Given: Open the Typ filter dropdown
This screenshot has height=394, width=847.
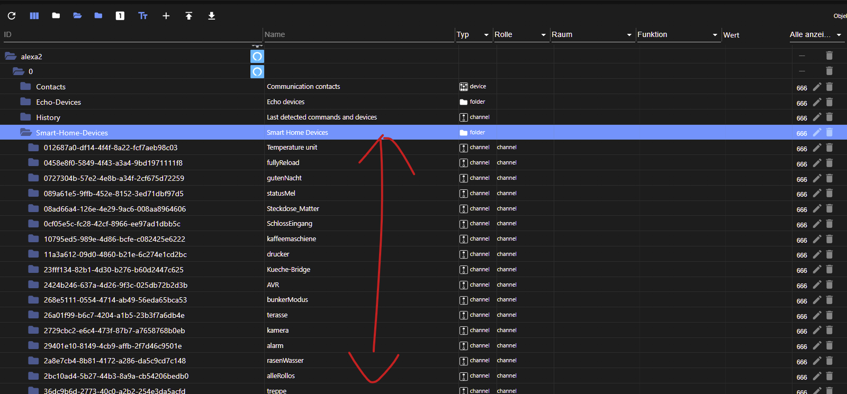Looking at the screenshot, I should 486,35.
